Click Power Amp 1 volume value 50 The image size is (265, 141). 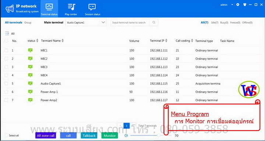point(131,92)
